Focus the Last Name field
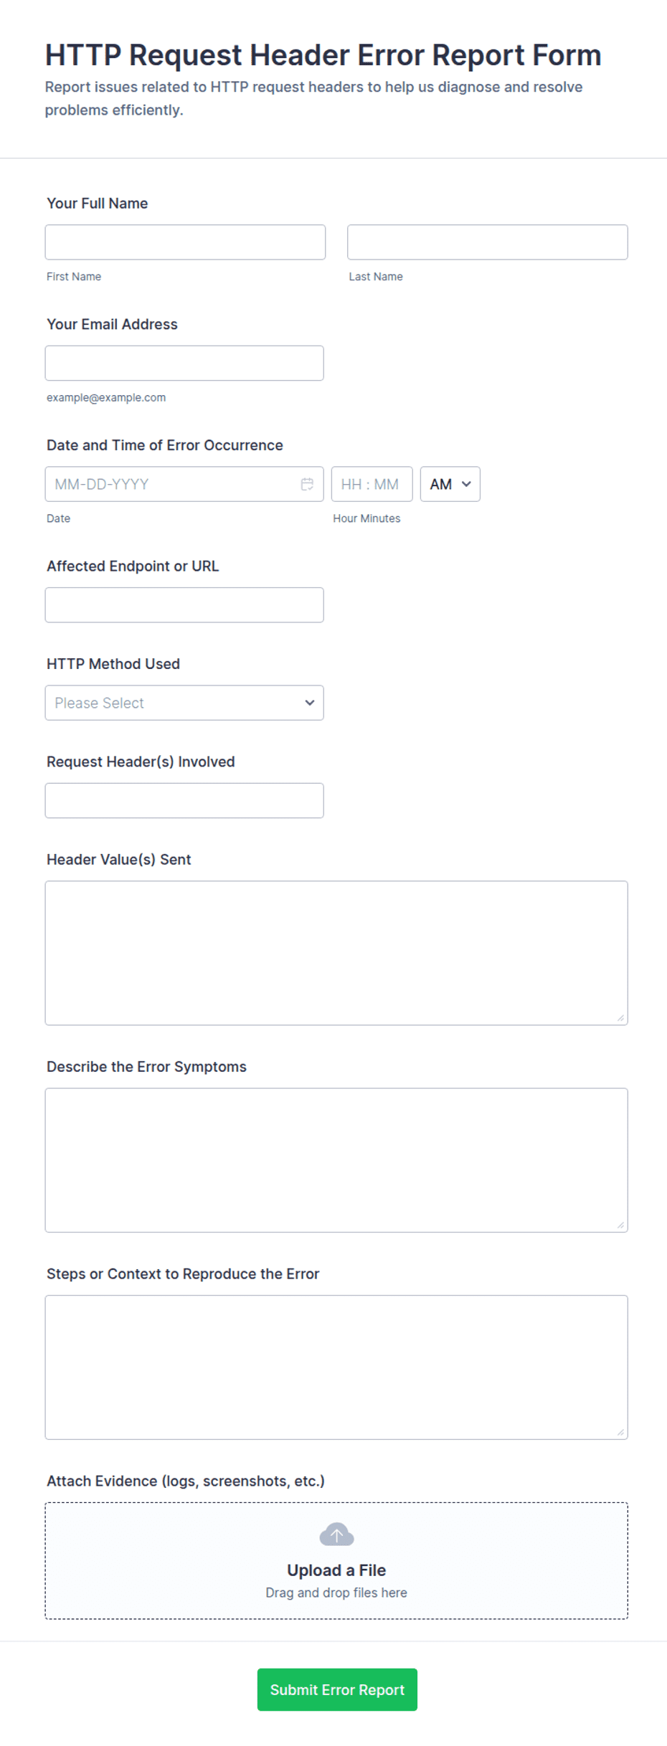667x1746 pixels. (x=487, y=242)
